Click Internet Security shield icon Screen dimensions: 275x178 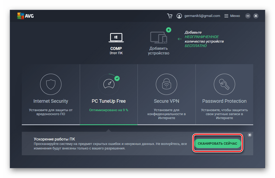click(x=51, y=84)
